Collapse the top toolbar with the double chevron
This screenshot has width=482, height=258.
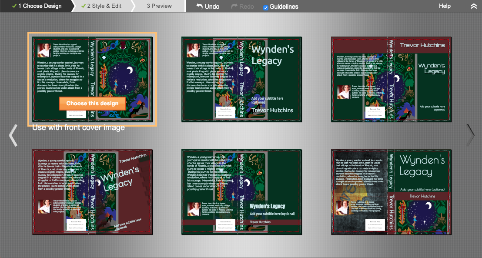474,6
